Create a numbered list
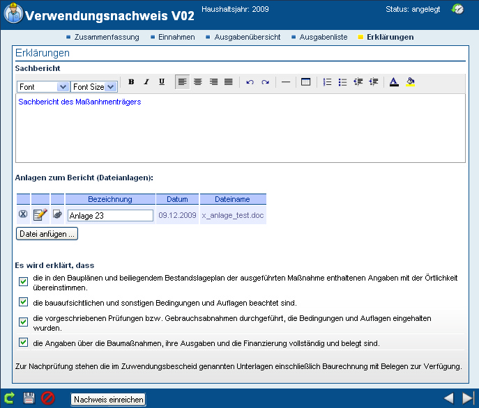Screen dimensions: 479x408 (x=327, y=81)
